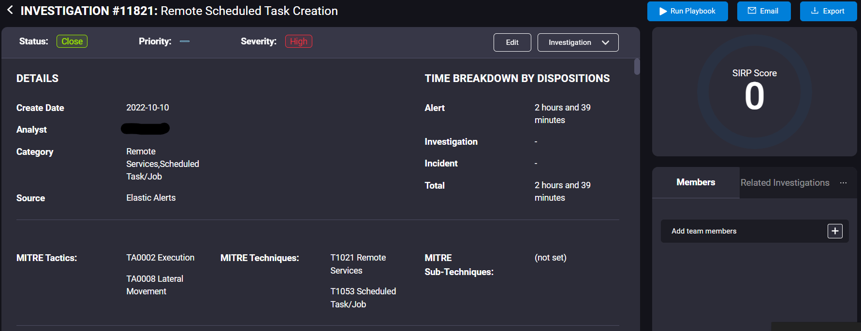This screenshot has height=331, width=861.
Task: Click the plus icon to add team members
Action: [x=834, y=231]
